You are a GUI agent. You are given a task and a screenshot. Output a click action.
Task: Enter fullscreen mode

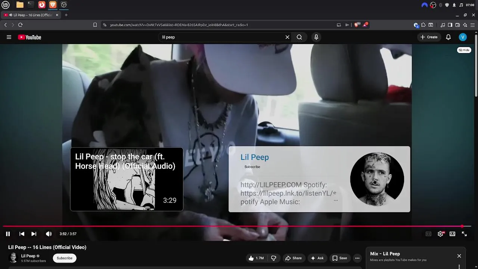(464, 234)
